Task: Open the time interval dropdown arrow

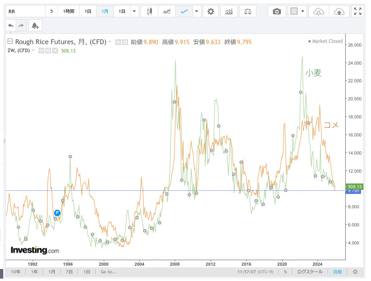Action: [x=134, y=12]
